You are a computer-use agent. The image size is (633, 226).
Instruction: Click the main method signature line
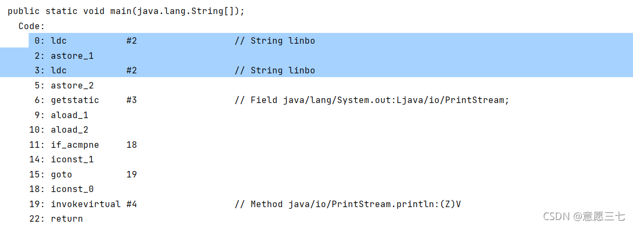126,11
